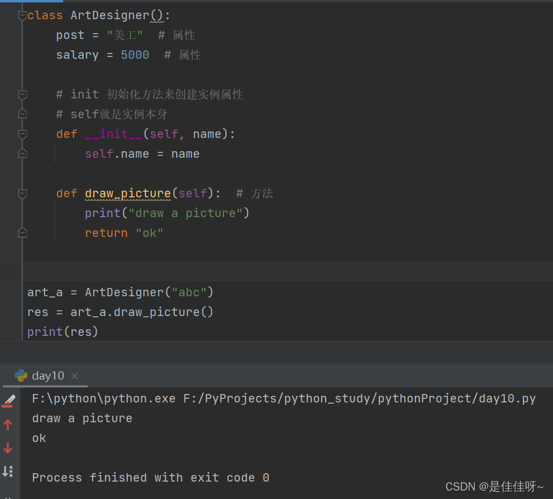Collapse the class ArtDesigner code fold
The image size is (553, 499).
(x=22, y=16)
